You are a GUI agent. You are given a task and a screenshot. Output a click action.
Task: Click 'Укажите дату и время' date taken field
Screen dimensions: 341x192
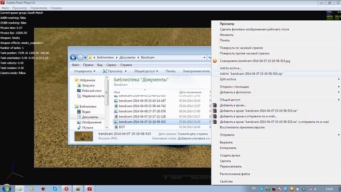pos(193,134)
